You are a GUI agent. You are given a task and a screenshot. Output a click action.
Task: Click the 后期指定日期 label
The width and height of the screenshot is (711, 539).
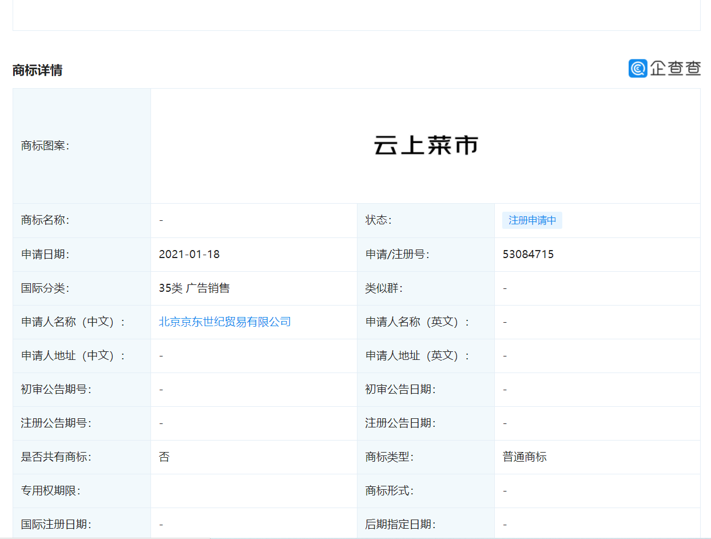tap(400, 525)
